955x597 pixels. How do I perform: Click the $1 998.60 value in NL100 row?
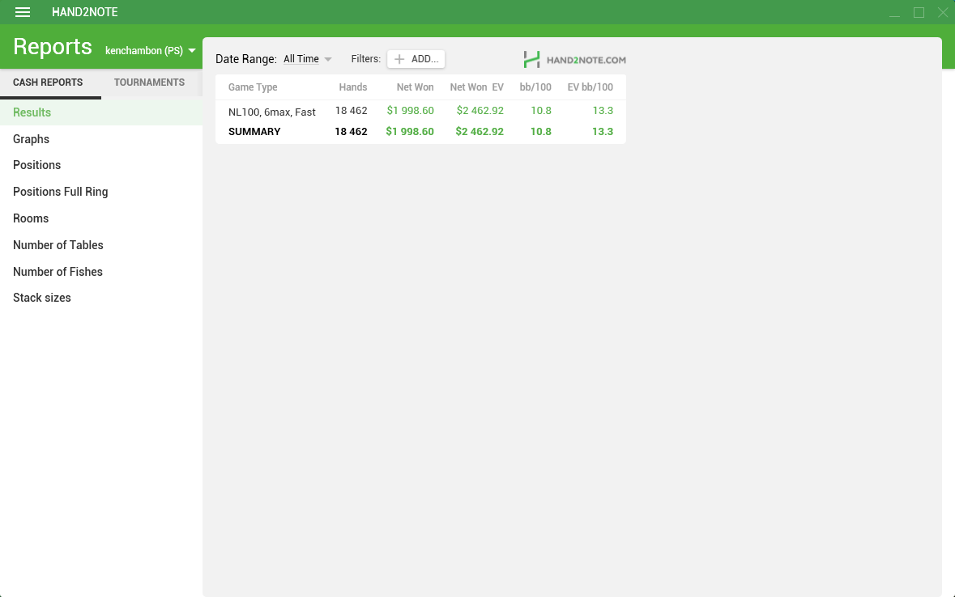(411, 111)
